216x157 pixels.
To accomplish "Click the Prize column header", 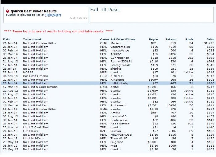I will click(x=210, y=40).
